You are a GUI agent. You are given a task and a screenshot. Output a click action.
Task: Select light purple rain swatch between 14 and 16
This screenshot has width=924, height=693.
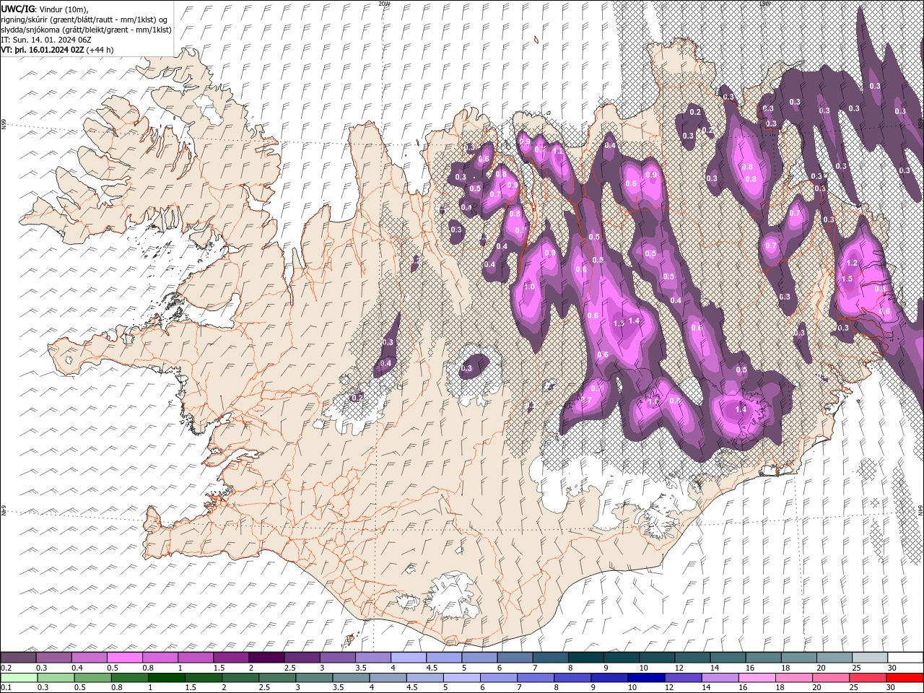[x=720, y=677]
